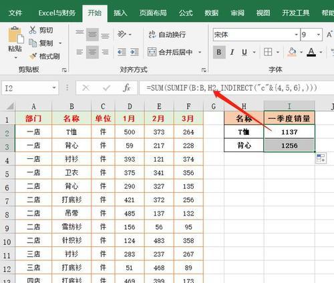Click the Copy icon
This screenshot has height=283, width=334.
point(33,43)
